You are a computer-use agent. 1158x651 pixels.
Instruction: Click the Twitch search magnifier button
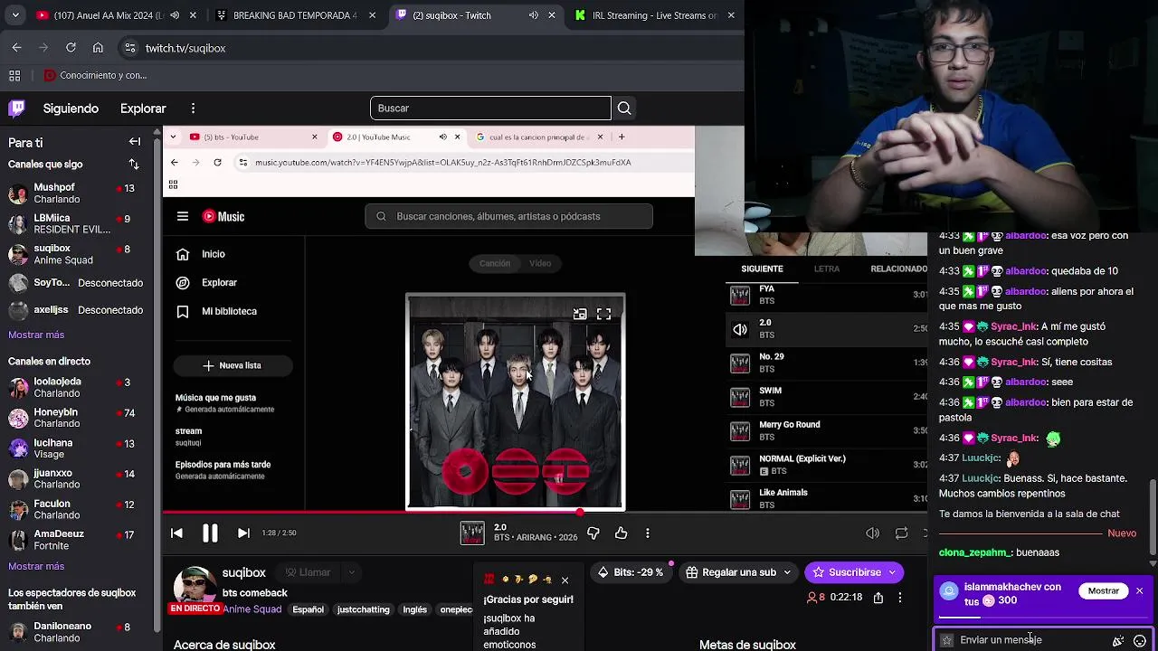(x=624, y=108)
